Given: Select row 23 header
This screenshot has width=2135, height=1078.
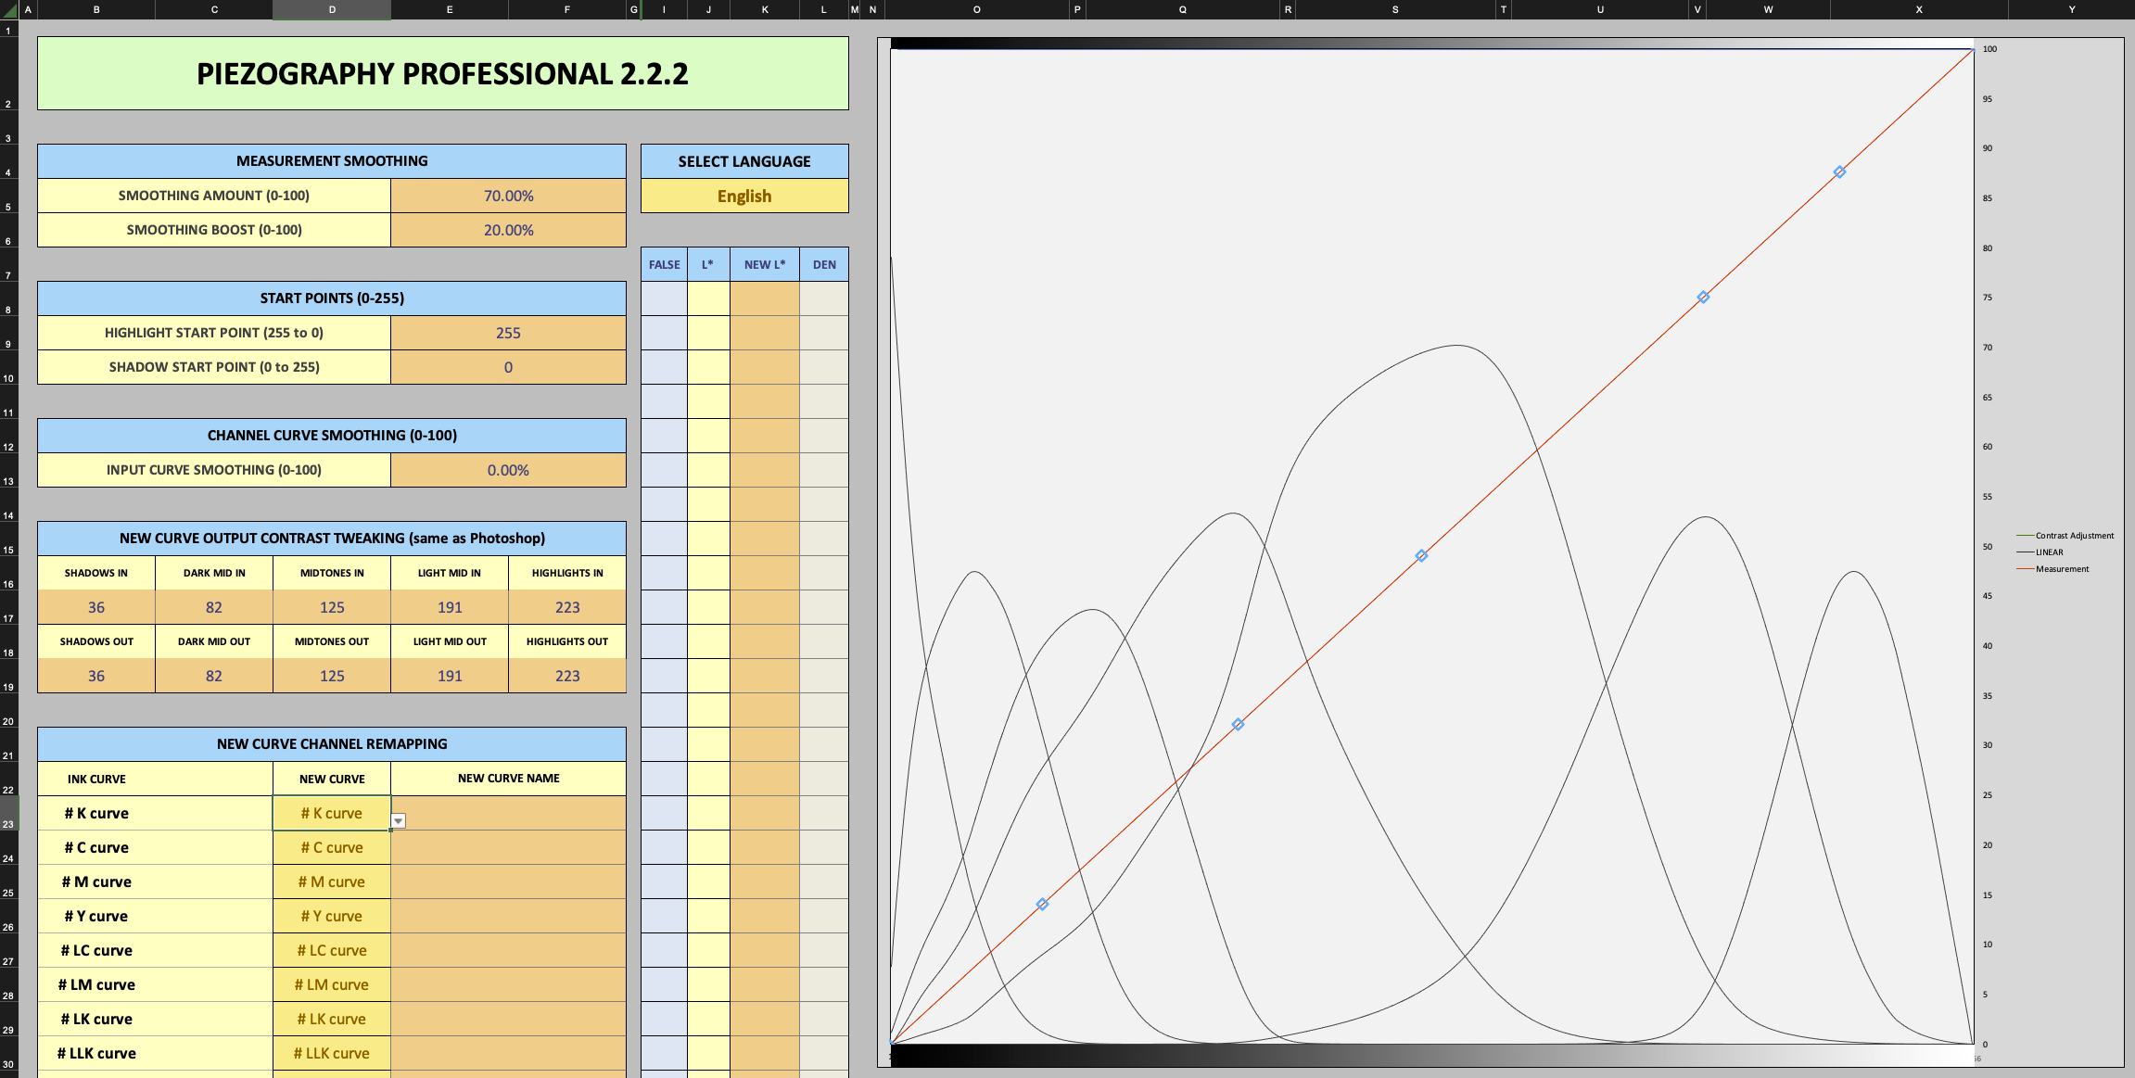Looking at the screenshot, I should [8, 813].
